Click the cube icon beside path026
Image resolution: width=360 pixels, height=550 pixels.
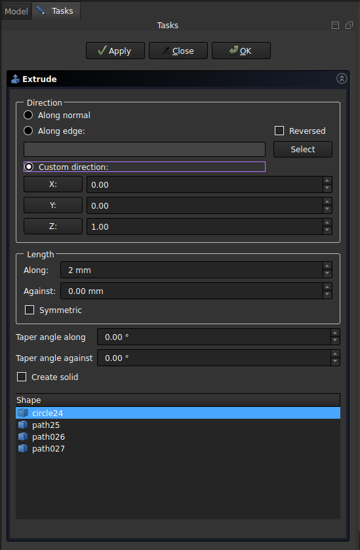click(23, 436)
